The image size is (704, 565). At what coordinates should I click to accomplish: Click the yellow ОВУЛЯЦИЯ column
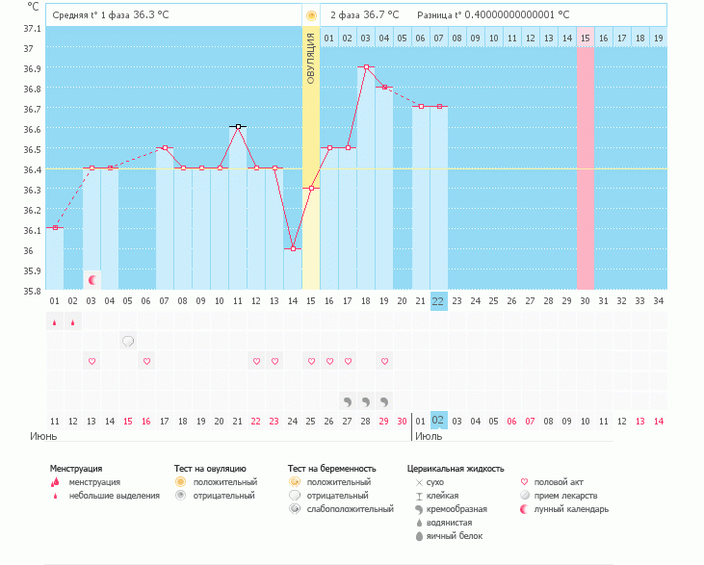tap(310, 159)
